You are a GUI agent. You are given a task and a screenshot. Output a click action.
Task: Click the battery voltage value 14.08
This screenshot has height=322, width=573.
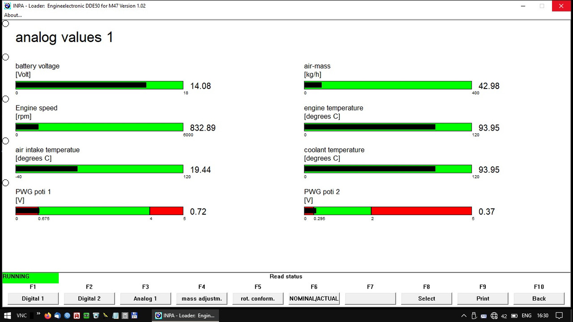coord(201,86)
